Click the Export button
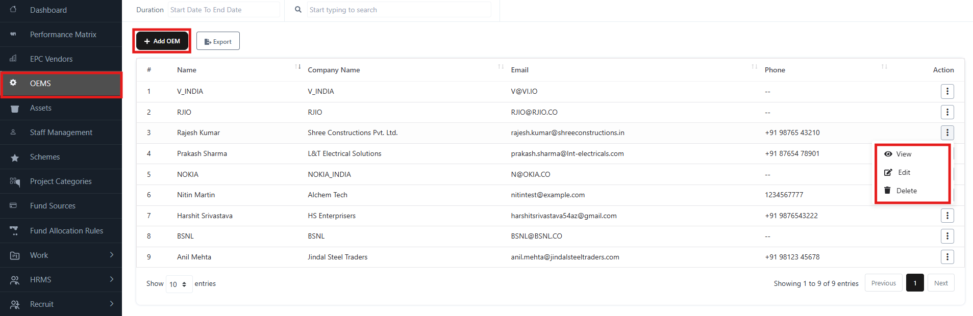 218,41
